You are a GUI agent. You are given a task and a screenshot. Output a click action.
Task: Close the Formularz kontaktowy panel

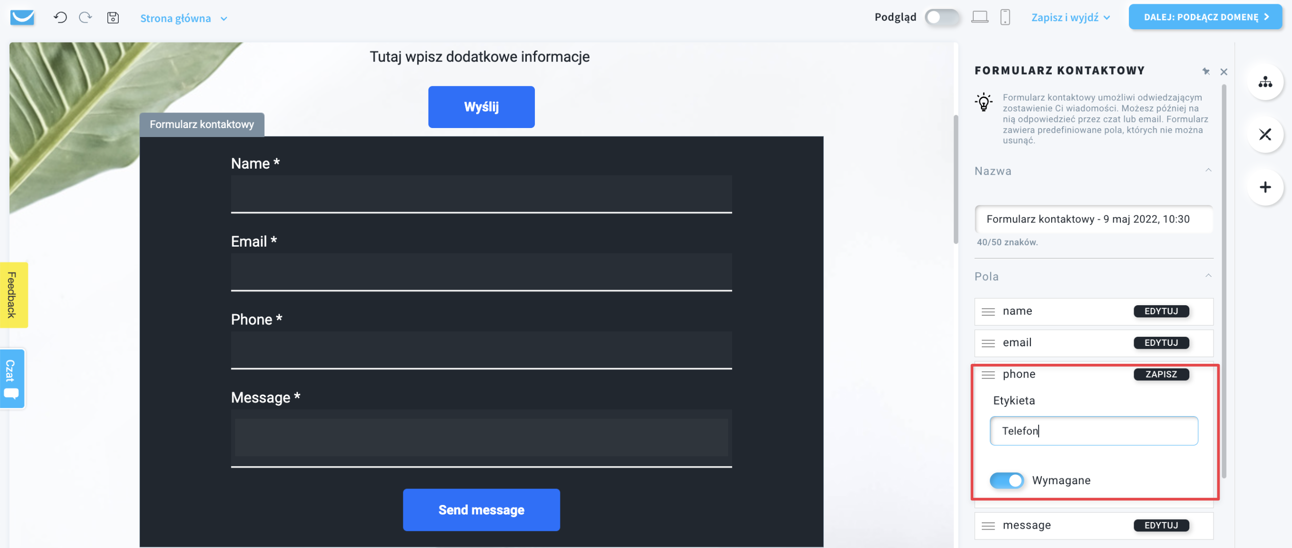(x=1223, y=72)
